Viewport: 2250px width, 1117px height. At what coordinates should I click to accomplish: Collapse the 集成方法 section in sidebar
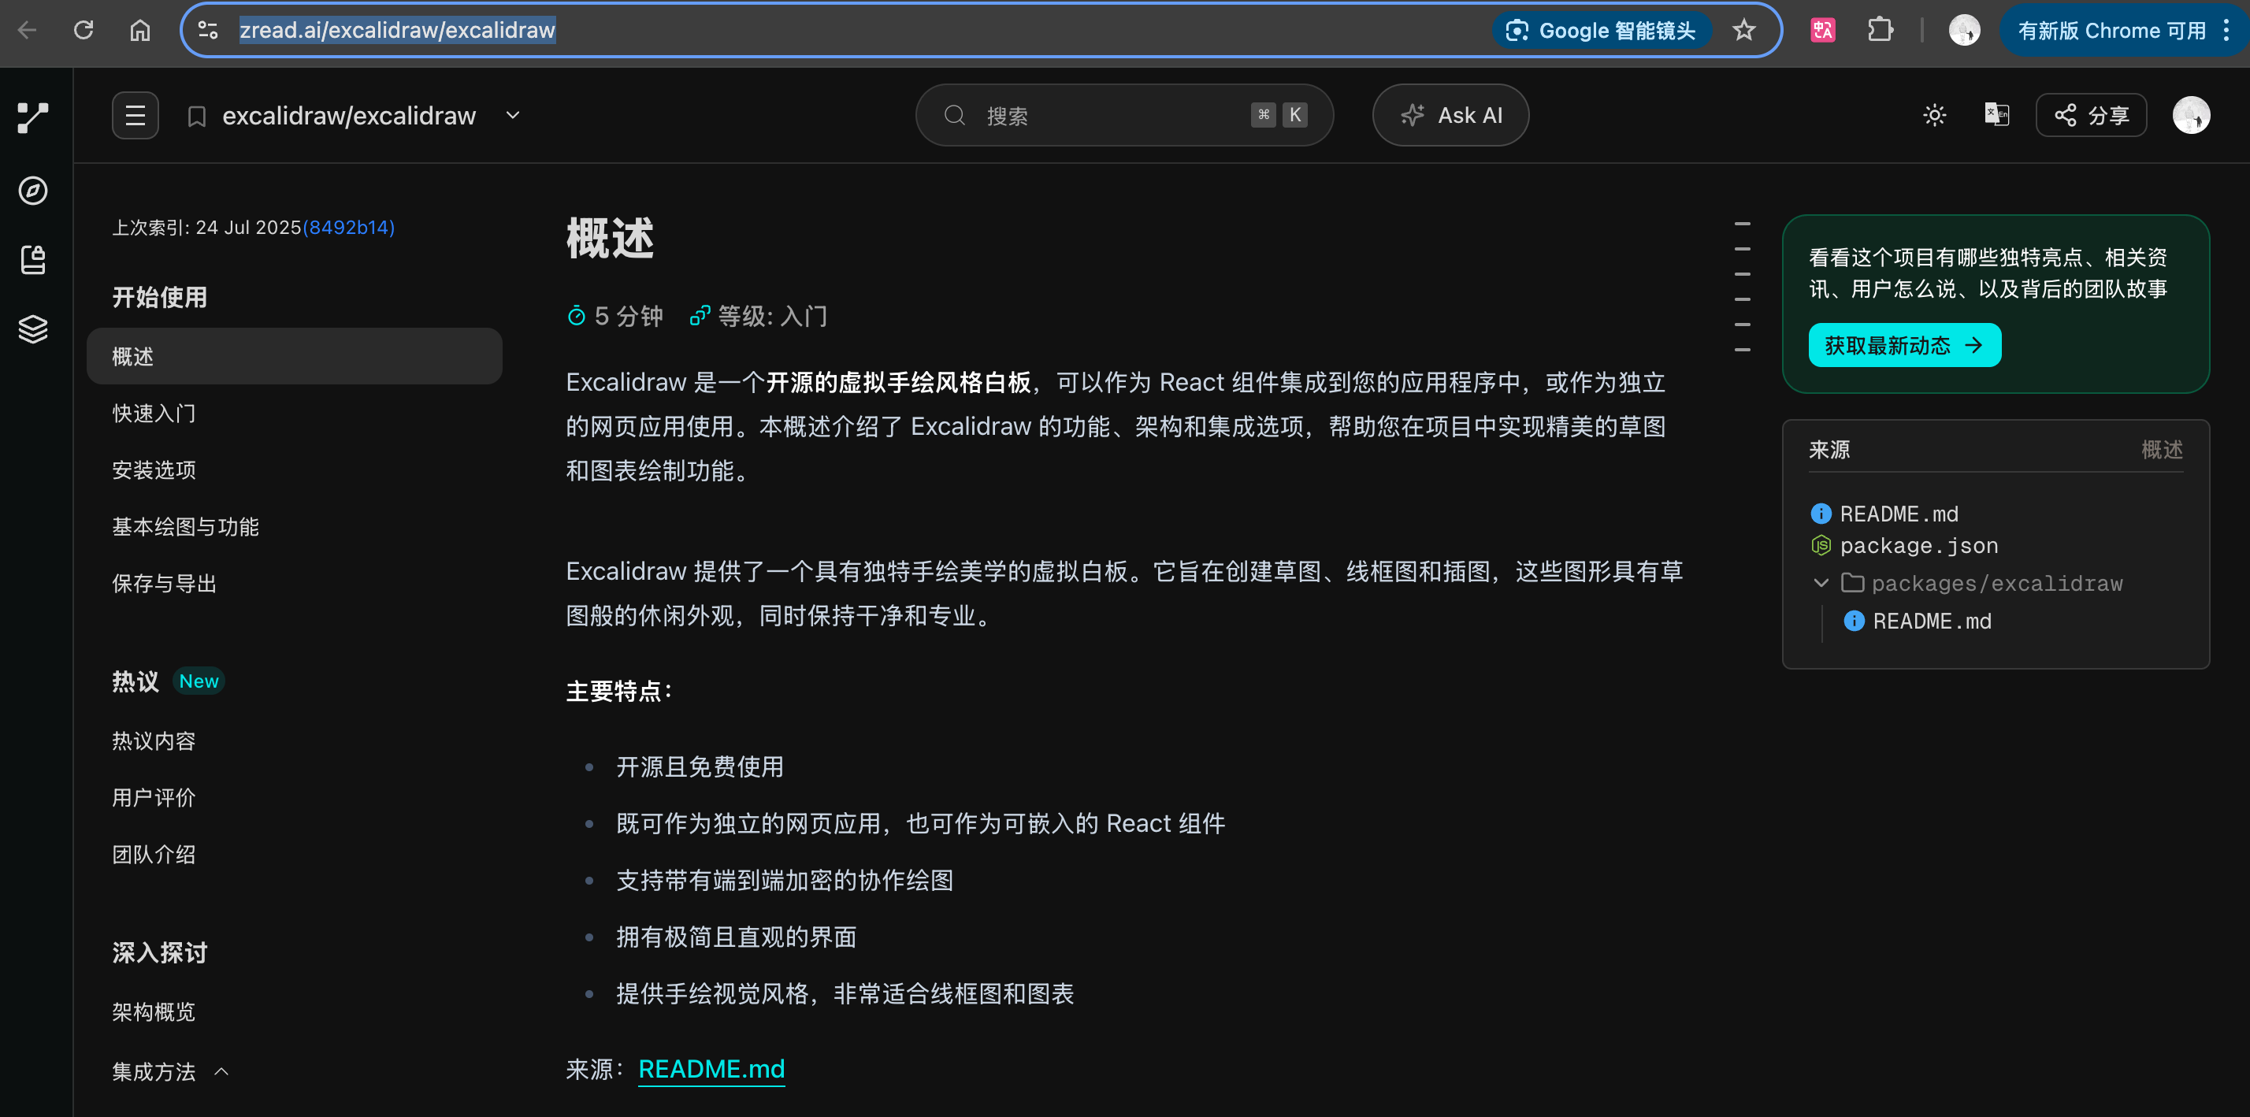(x=221, y=1071)
